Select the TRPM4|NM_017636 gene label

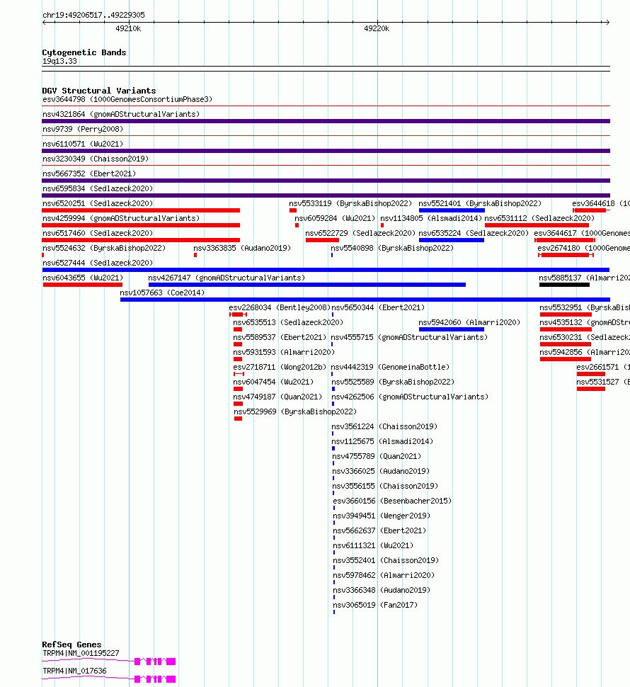pyautogui.click(x=74, y=671)
